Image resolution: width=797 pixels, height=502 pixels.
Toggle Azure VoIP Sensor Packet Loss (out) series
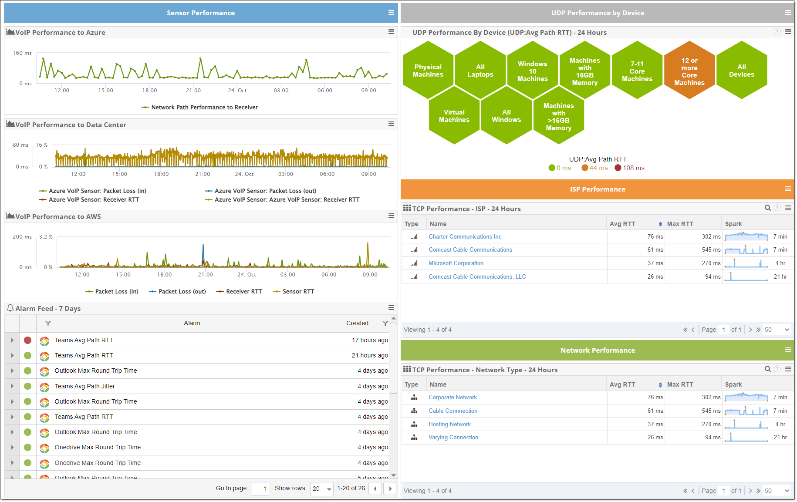click(260, 191)
